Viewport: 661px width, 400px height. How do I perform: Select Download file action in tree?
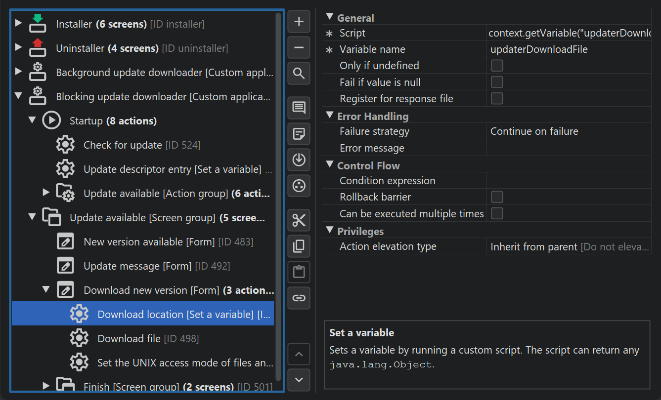[x=129, y=338]
